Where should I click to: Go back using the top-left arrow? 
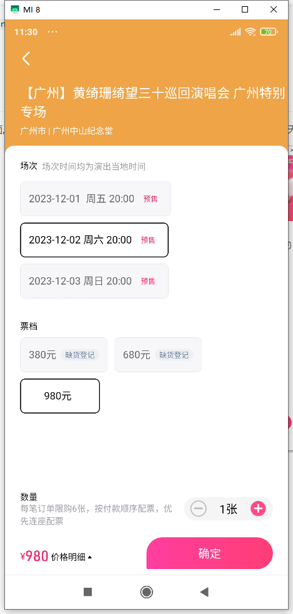coord(26,59)
